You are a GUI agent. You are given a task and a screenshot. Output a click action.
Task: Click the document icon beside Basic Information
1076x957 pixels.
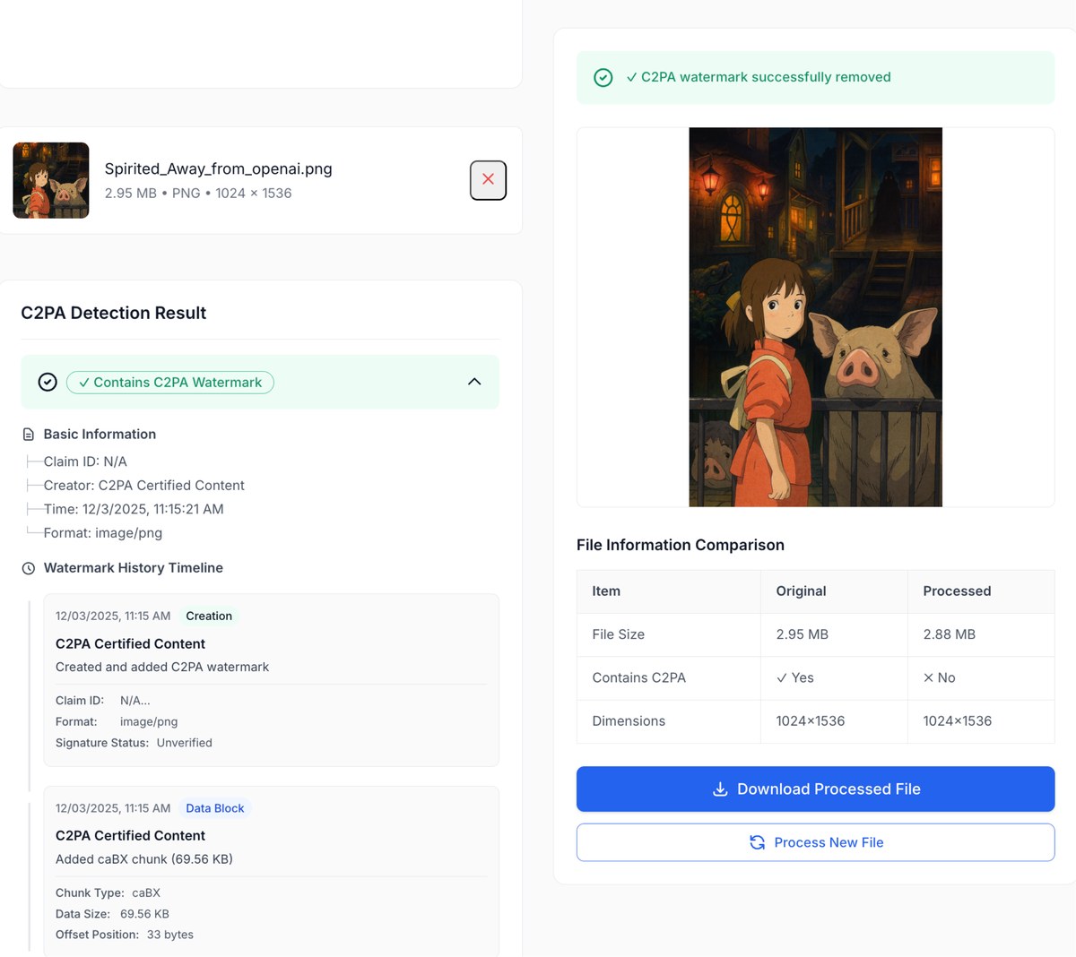(x=29, y=435)
